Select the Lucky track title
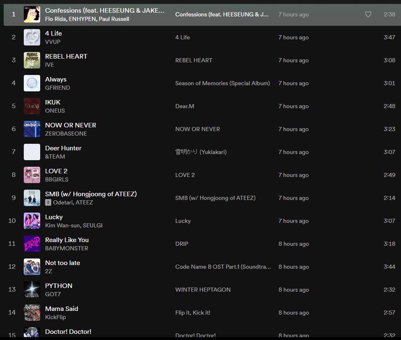Viewport: 401px width, 340px height. [x=54, y=217]
